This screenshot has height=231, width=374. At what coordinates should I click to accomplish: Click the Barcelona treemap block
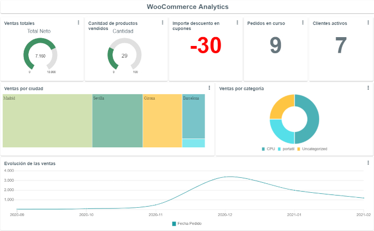point(193,116)
